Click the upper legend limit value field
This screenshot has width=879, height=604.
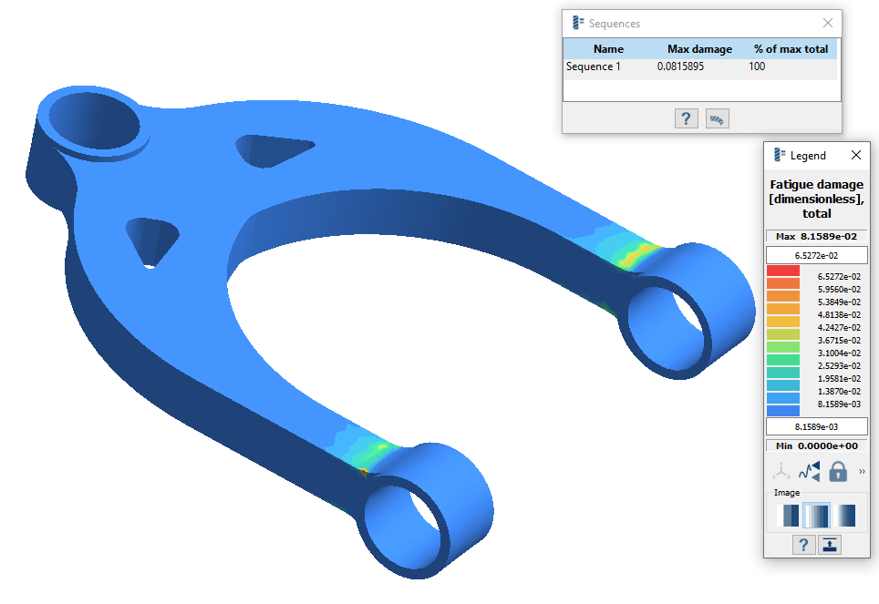(x=817, y=255)
